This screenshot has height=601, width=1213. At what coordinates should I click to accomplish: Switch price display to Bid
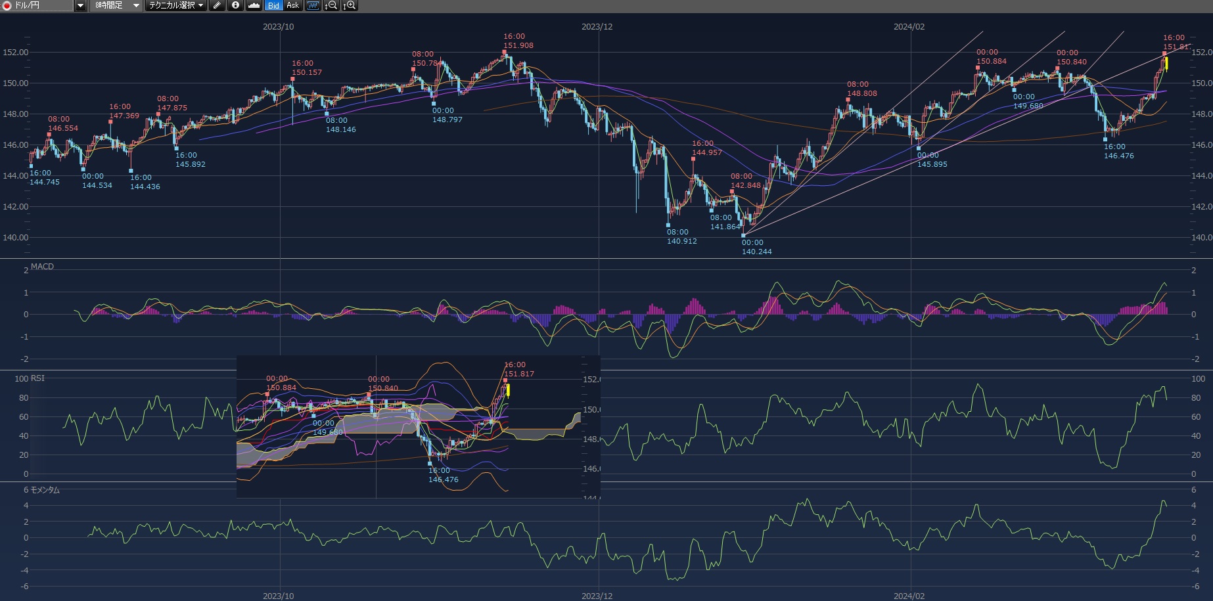tap(273, 5)
